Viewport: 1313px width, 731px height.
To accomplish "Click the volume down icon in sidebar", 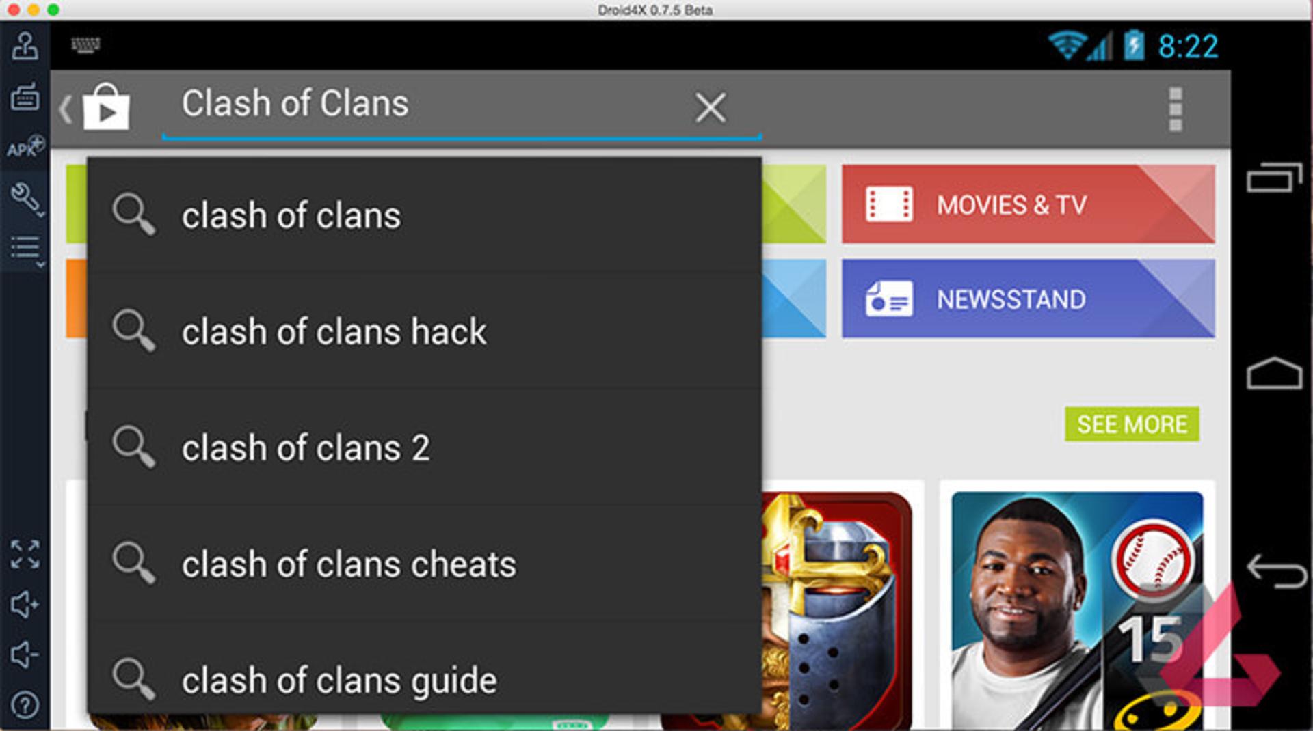I will pyautogui.click(x=25, y=654).
